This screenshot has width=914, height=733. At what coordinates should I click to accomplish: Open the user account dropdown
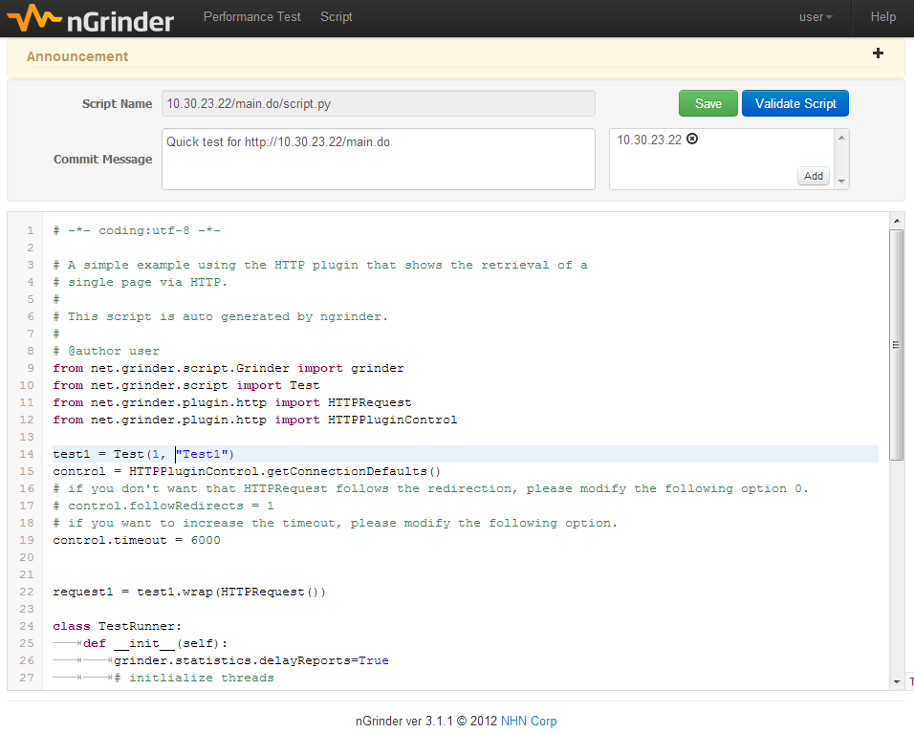(x=815, y=17)
